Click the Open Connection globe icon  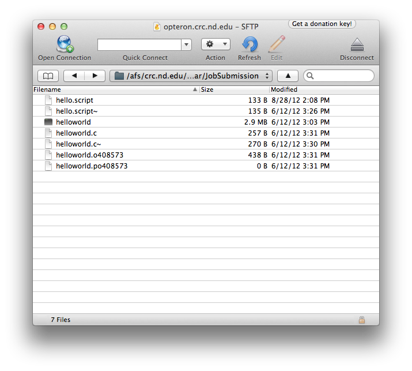pyautogui.click(x=64, y=44)
